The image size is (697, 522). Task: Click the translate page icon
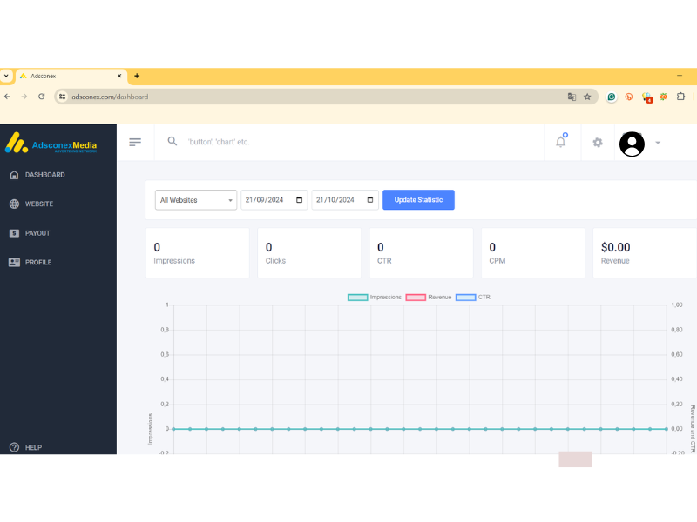(572, 97)
